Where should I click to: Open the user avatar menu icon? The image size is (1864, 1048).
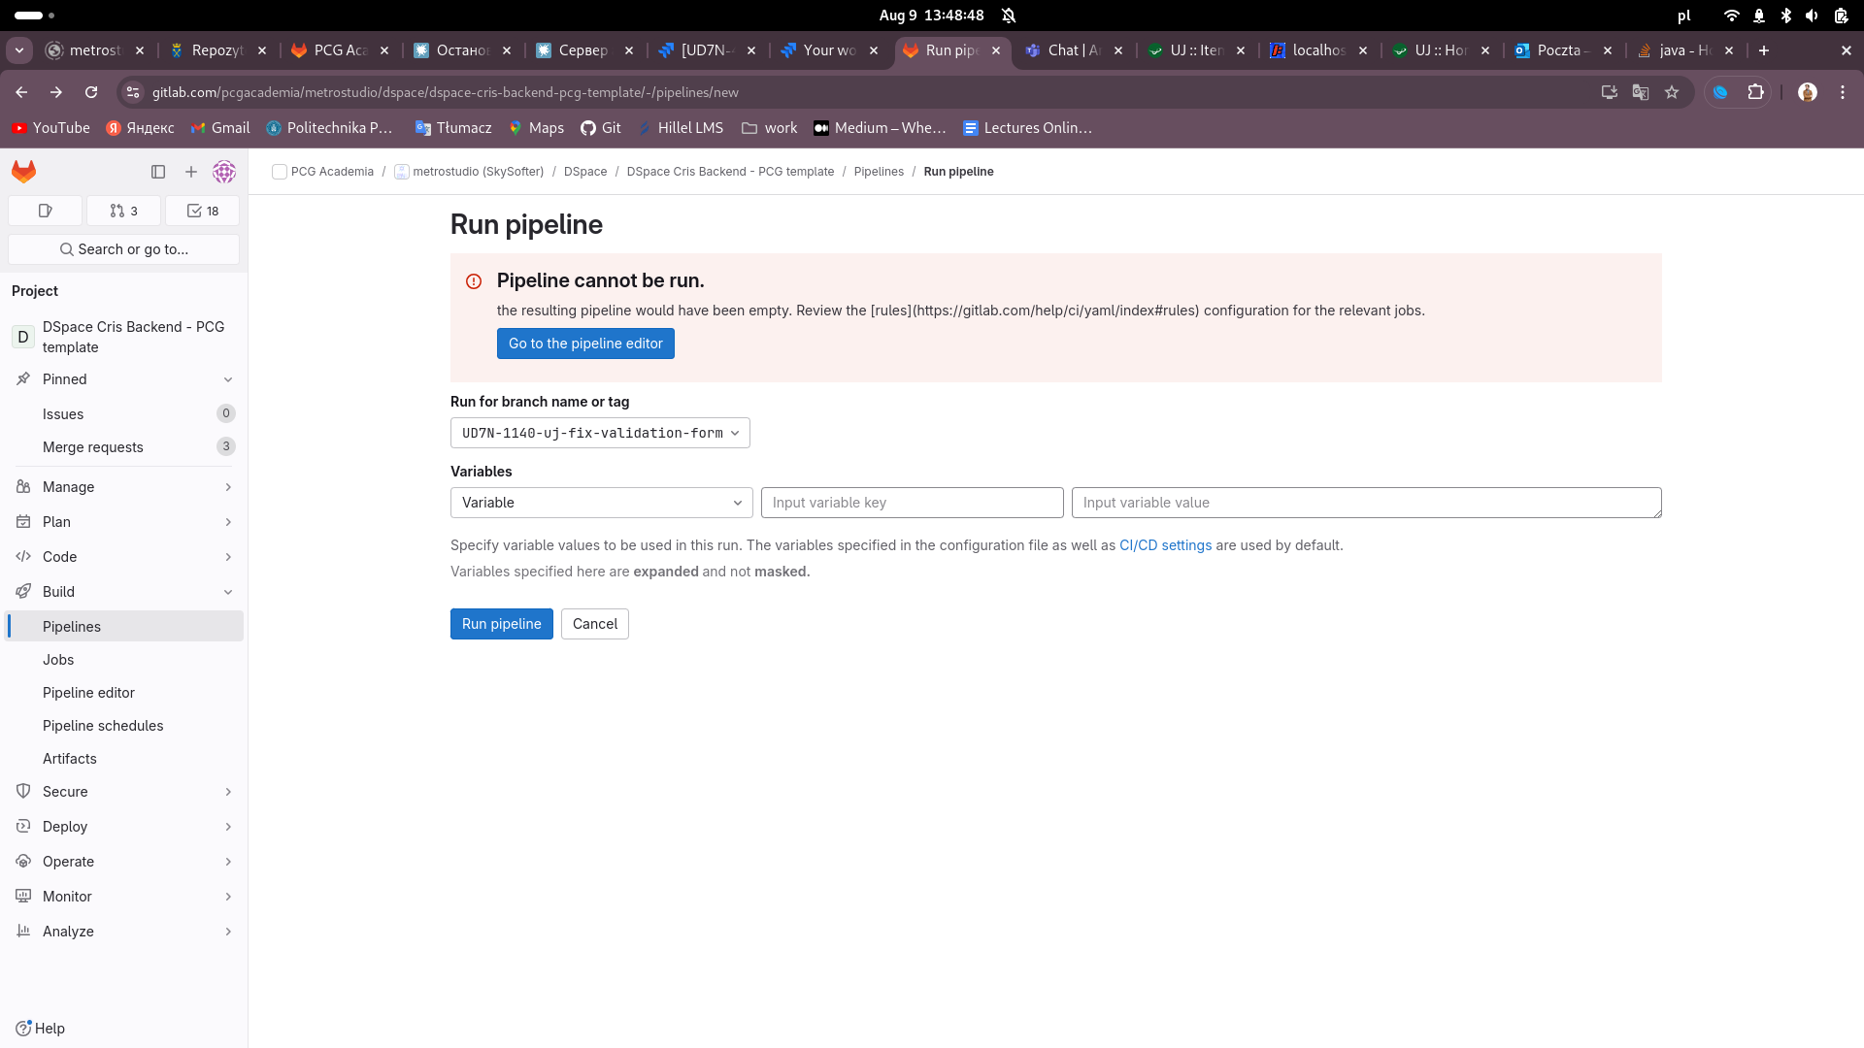pos(224,172)
